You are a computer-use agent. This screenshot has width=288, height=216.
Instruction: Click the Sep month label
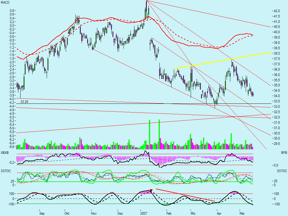42,213
